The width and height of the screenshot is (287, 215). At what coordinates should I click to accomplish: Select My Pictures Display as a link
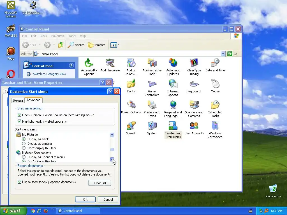(x=24, y=139)
